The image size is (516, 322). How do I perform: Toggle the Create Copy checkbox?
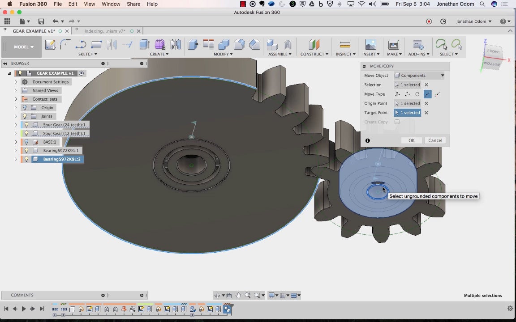[x=397, y=122]
